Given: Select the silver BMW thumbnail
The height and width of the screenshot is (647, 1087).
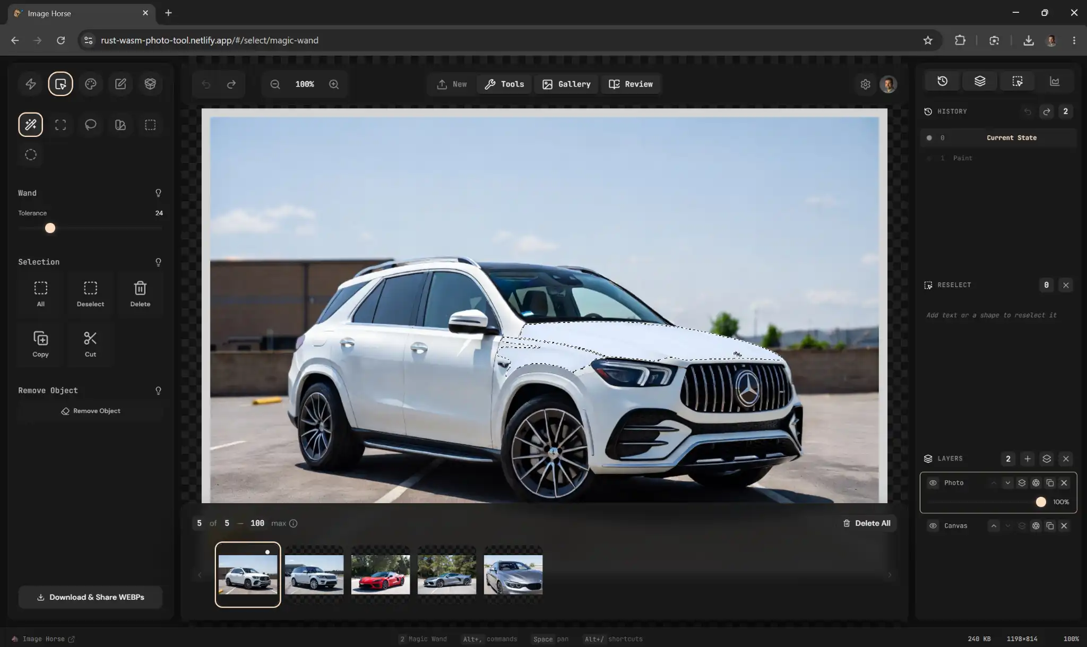Looking at the screenshot, I should click(x=513, y=575).
